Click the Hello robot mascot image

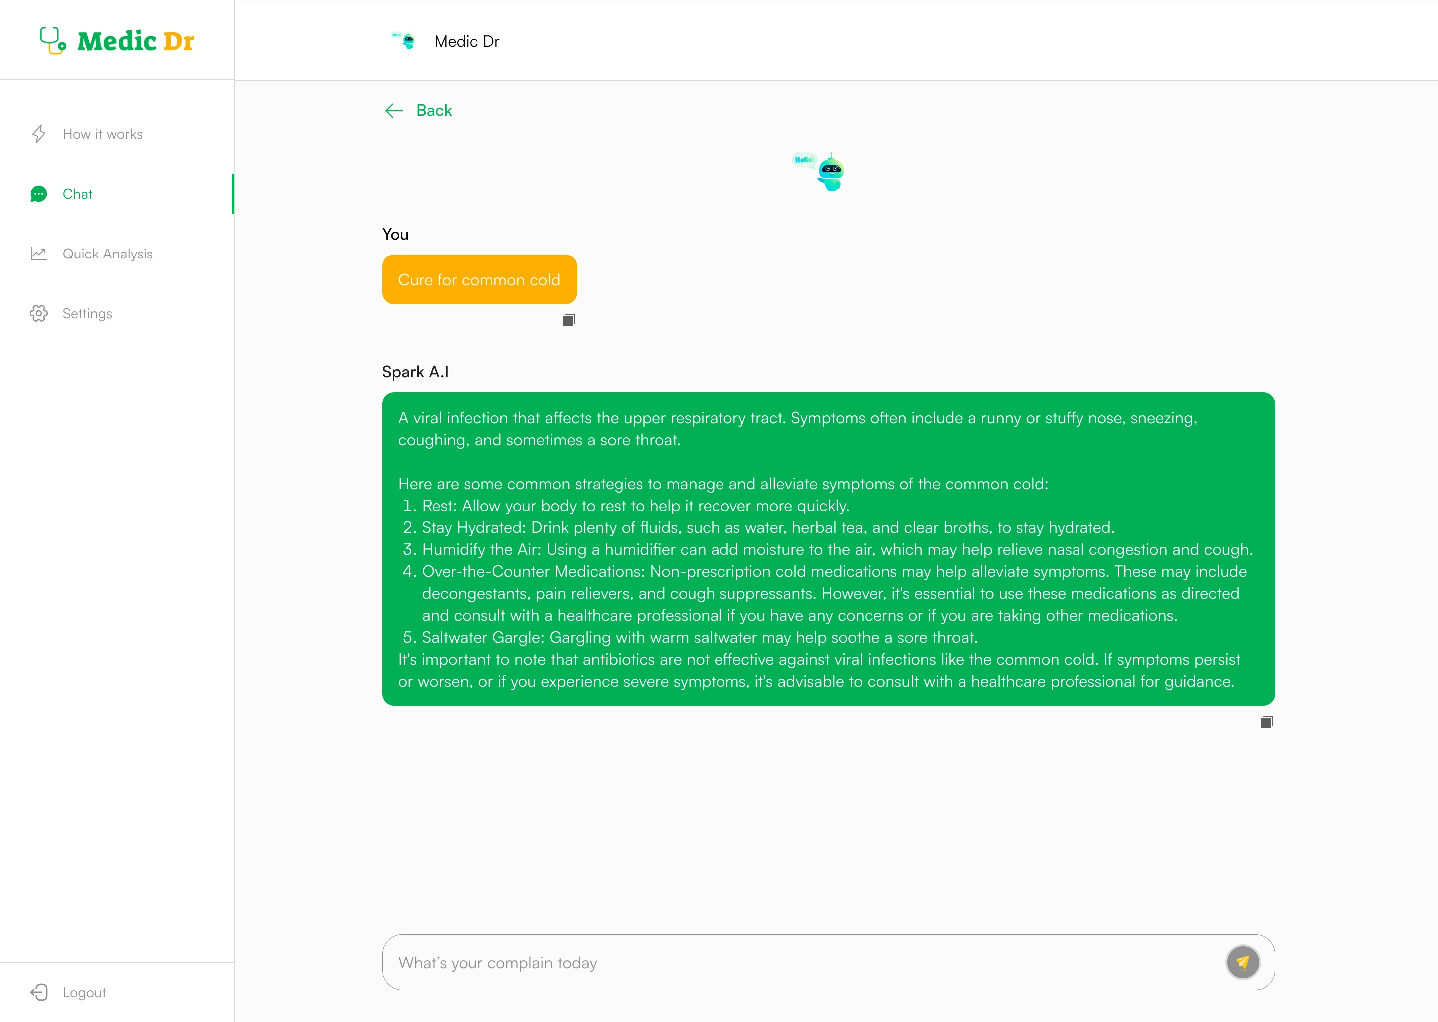tap(818, 171)
